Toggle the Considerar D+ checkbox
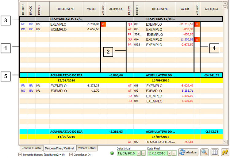Screen dimensions: 230x158 71,155
